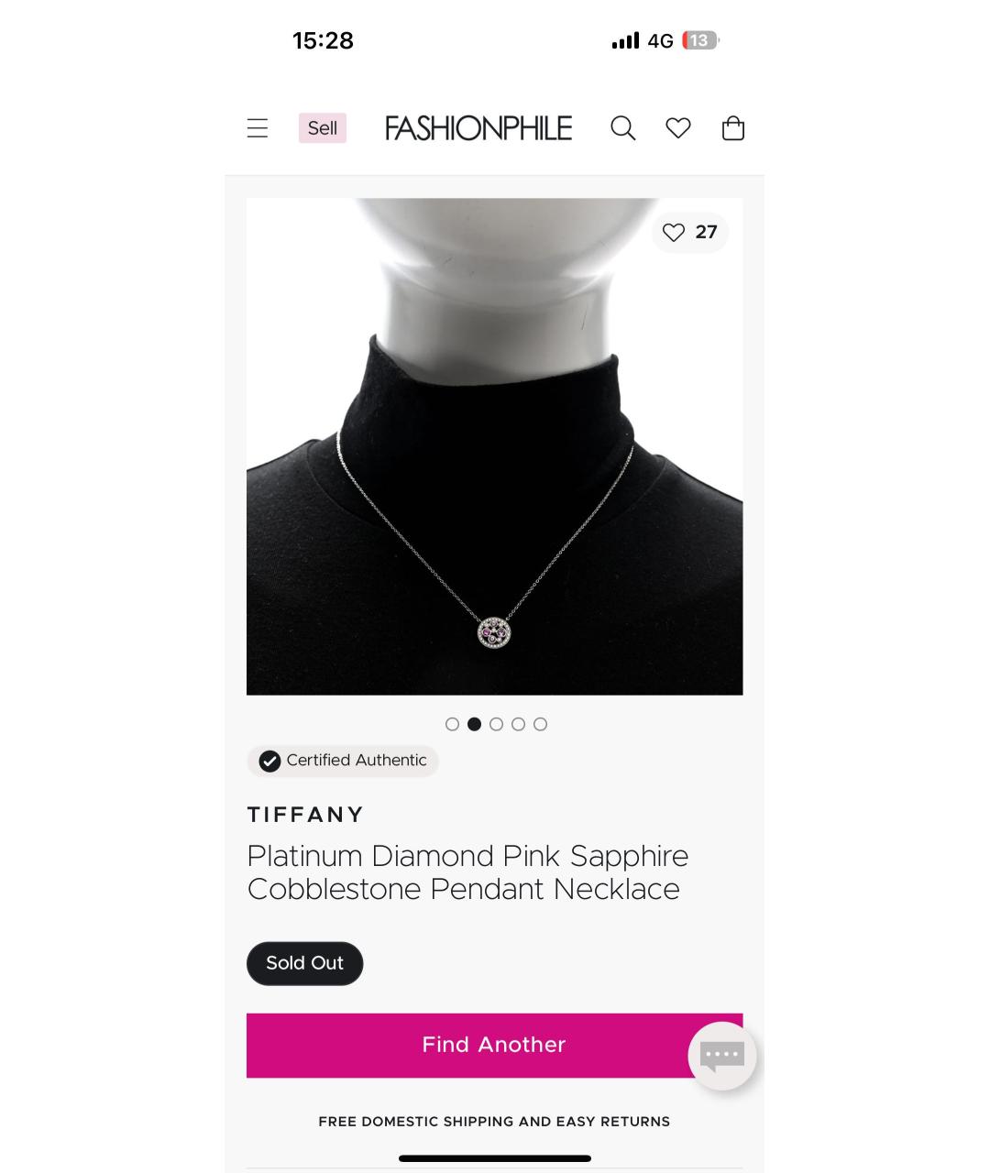Tap the pink Sell button
Image resolution: width=990 pixels, height=1173 pixels.
323,128
